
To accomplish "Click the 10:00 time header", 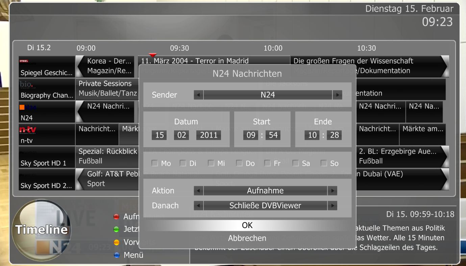I will 273,48.
